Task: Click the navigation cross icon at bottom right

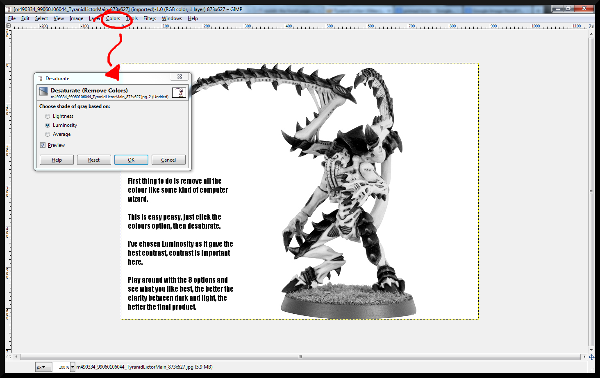Action: pos(591,357)
